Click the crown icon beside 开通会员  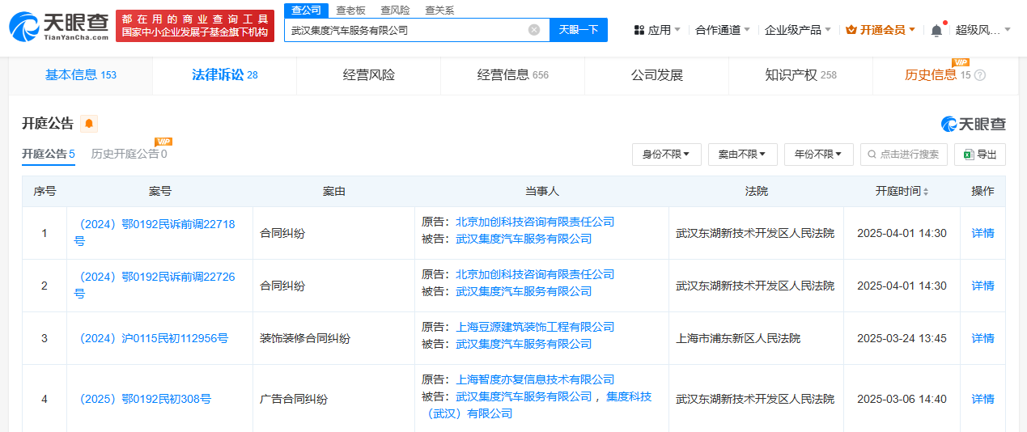tap(851, 30)
